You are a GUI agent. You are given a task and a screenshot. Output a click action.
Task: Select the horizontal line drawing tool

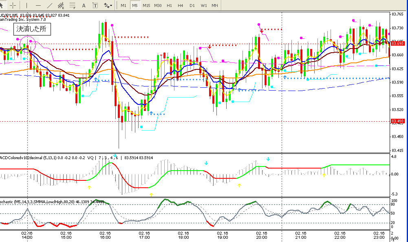click(x=38, y=5)
